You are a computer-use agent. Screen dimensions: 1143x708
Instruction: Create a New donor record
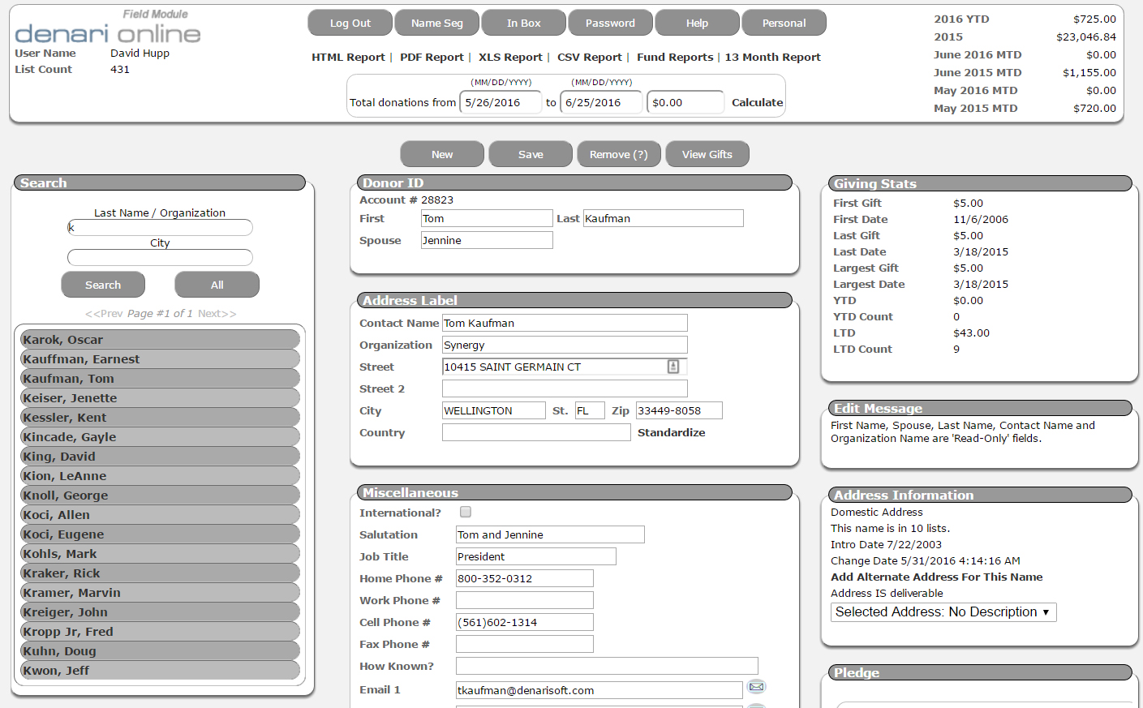tap(442, 154)
